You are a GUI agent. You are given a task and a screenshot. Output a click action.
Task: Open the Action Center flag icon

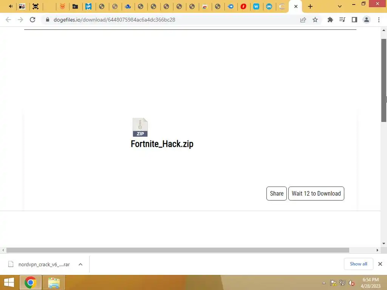click(333, 283)
